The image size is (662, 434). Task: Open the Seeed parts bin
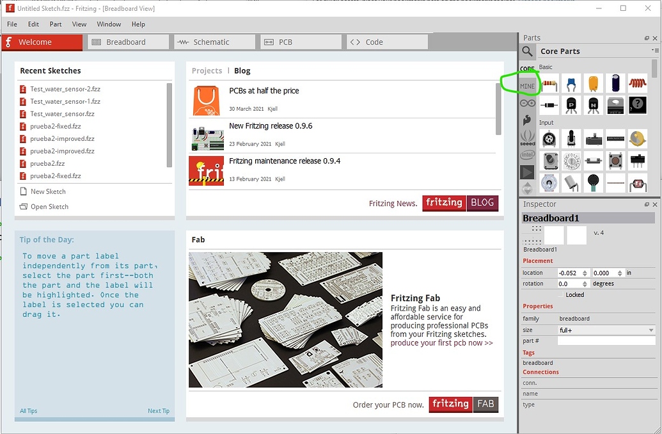pyautogui.click(x=527, y=138)
